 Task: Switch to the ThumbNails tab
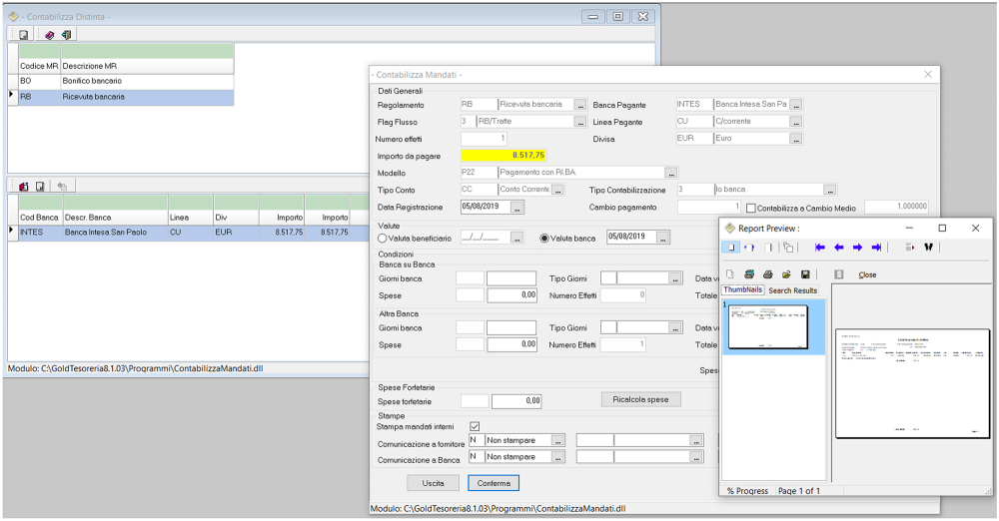[742, 289]
